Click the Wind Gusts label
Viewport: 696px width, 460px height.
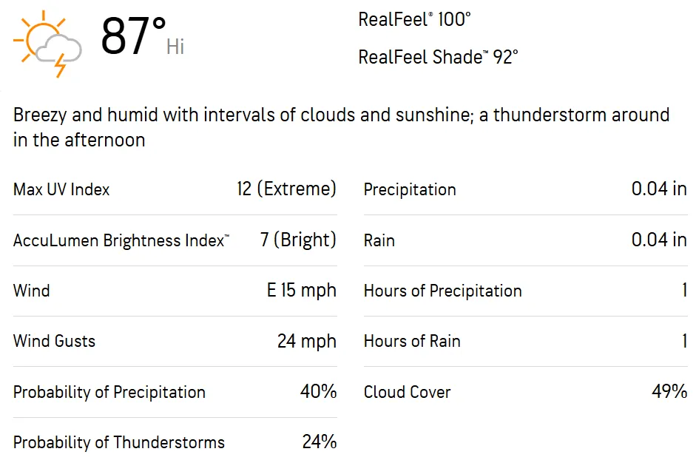54,341
